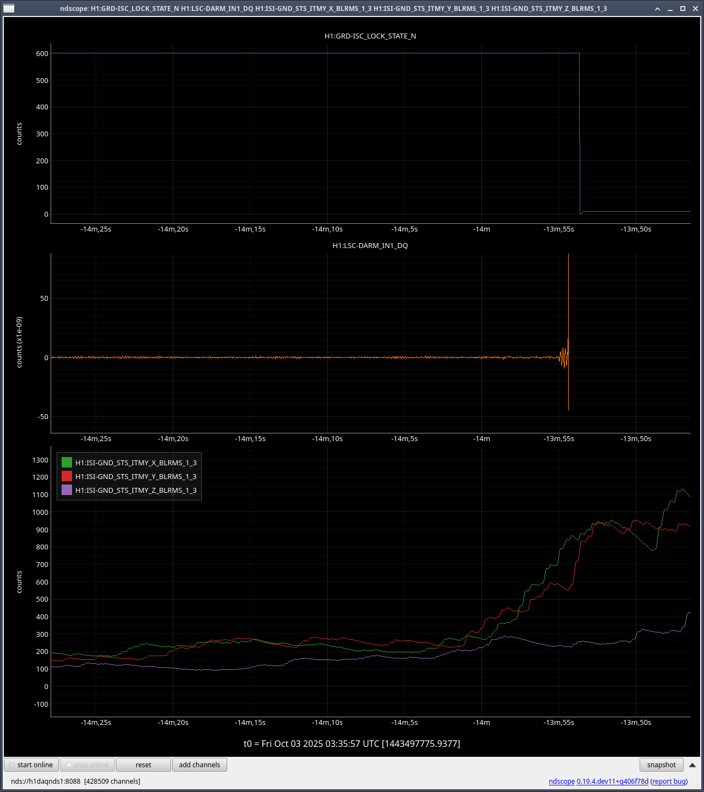The height and width of the screenshot is (792, 704).
Task: Maximize the ndscope window
Action: pos(683,9)
